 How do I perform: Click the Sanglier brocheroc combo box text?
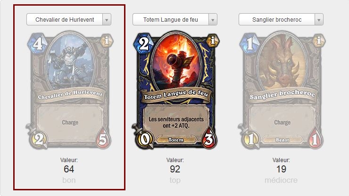pos(277,20)
